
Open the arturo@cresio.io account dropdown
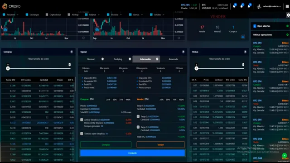point(272,6)
